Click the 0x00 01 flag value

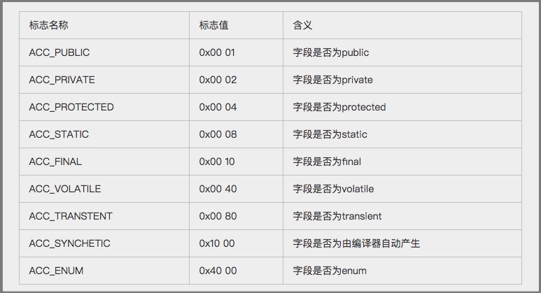click(217, 52)
